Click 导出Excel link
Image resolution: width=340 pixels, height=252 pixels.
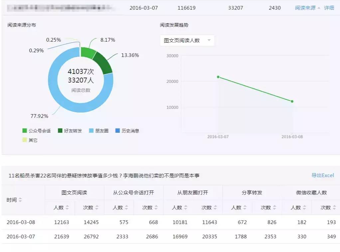[323, 175]
